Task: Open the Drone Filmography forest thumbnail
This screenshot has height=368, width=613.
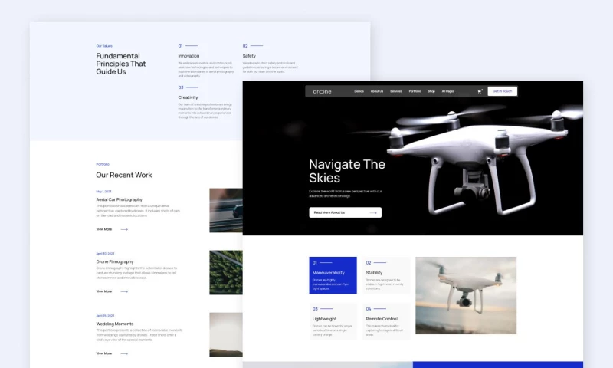Action: pyautogui.click(x=226, y=272)
